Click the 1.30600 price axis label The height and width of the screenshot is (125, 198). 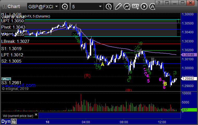coord(188,14)
